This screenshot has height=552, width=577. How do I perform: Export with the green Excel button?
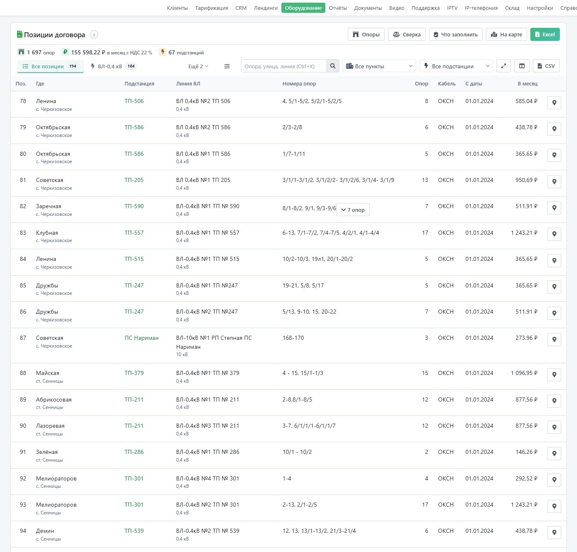click(x=545, y=34)
